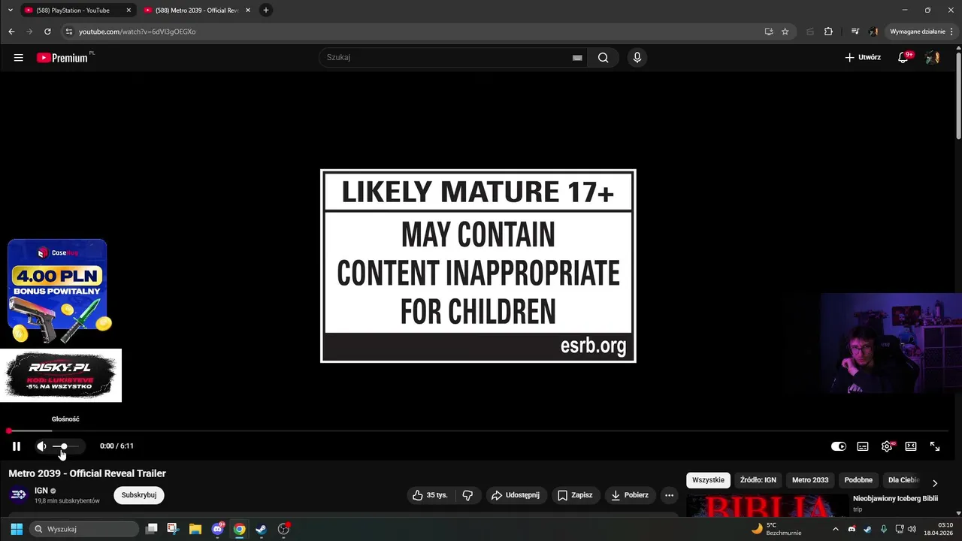Close the Metro 2039 browser tab
Screen dimensions: 962x541
(248, 11)
